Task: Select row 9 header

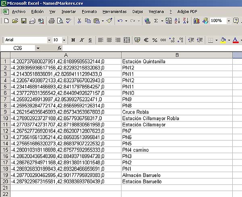Action: 5,112
